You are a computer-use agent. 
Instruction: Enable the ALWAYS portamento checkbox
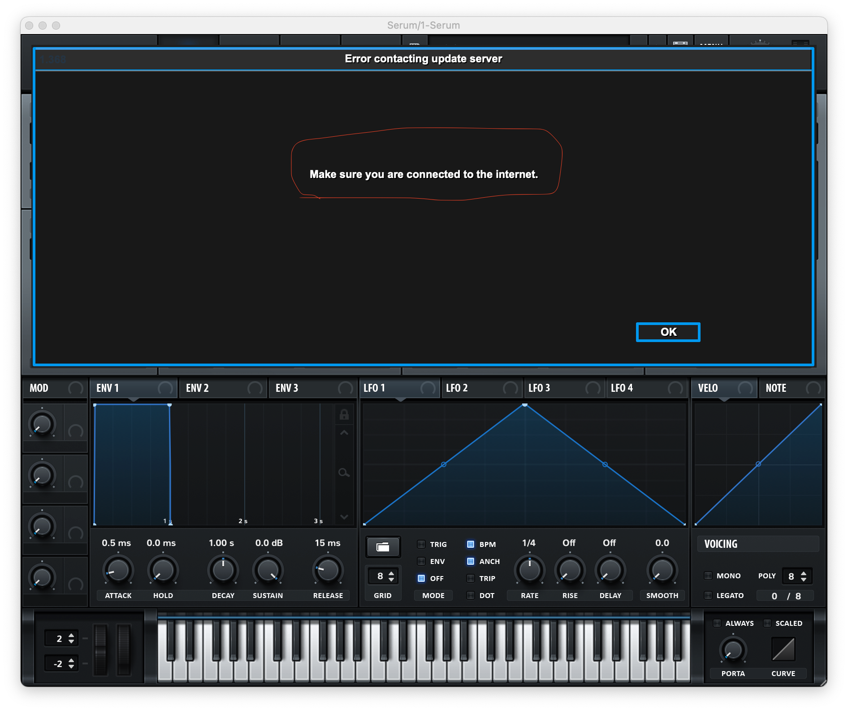click(x=717, y=623)
